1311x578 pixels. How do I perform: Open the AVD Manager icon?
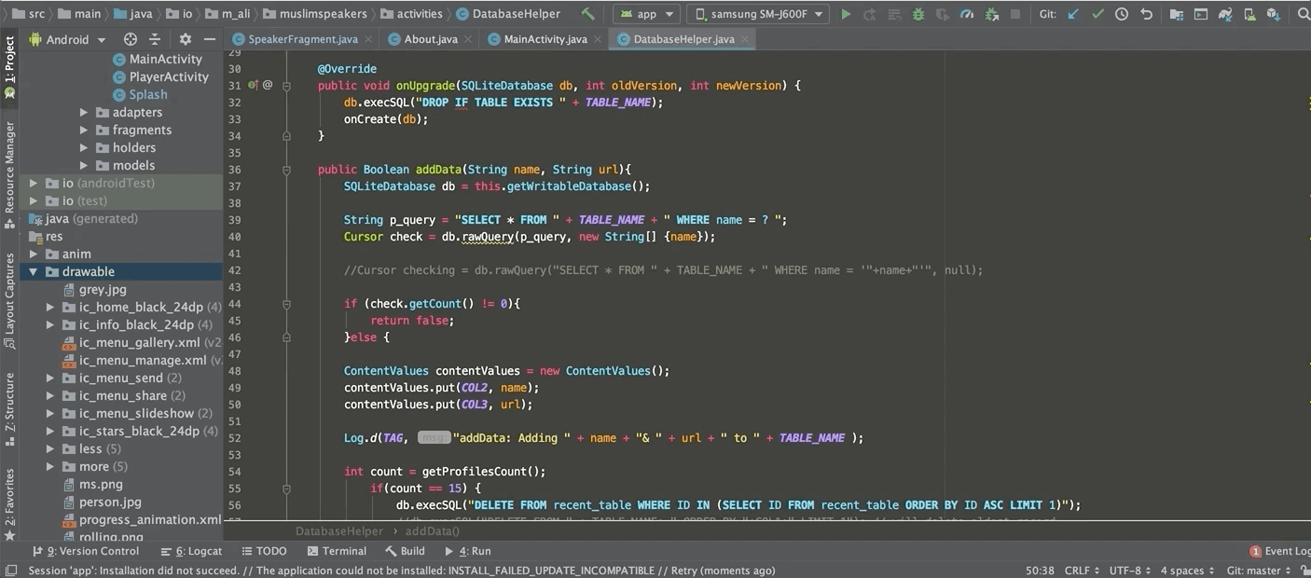[1249, 14]
